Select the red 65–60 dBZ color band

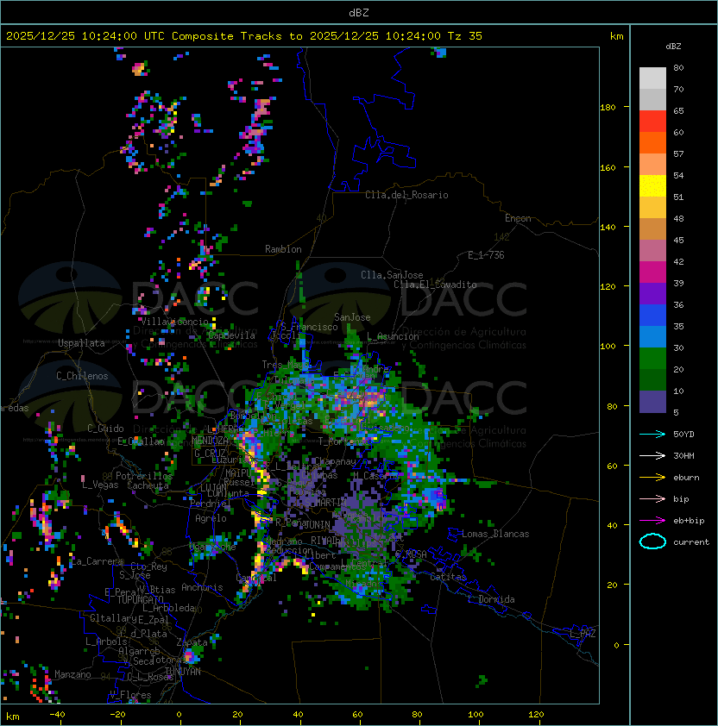652,122
